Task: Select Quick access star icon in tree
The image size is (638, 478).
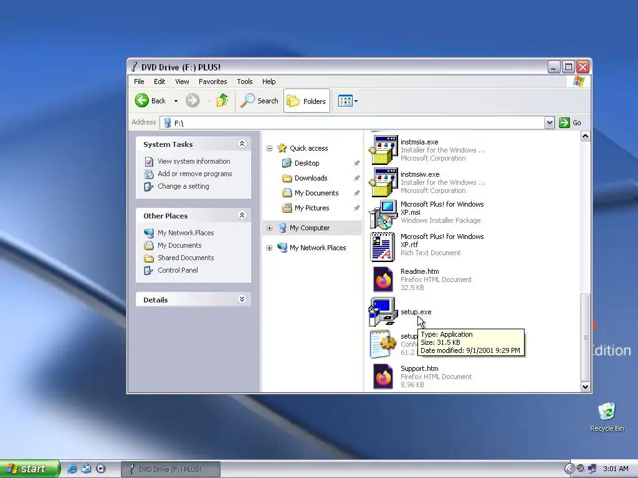Action: pyautogui.click(x=282, y=148)
